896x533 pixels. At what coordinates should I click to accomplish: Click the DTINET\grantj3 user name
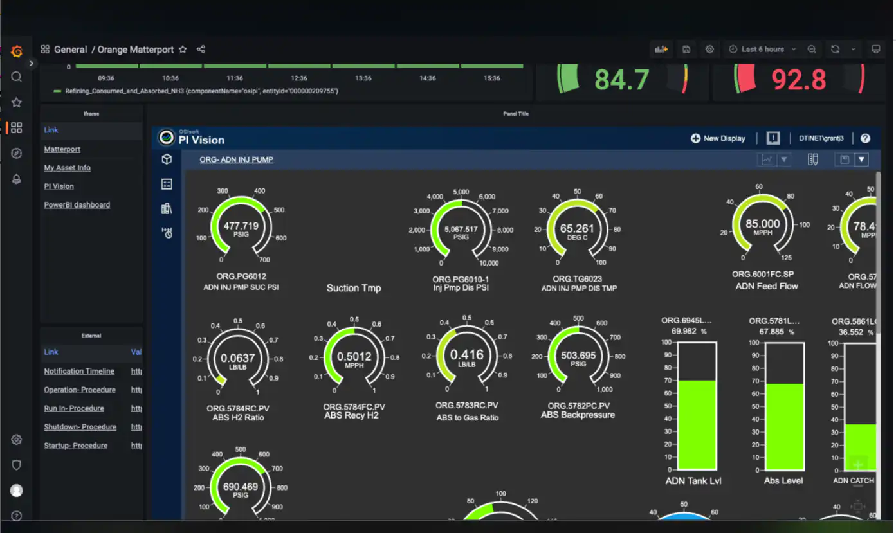coord(821,138)
